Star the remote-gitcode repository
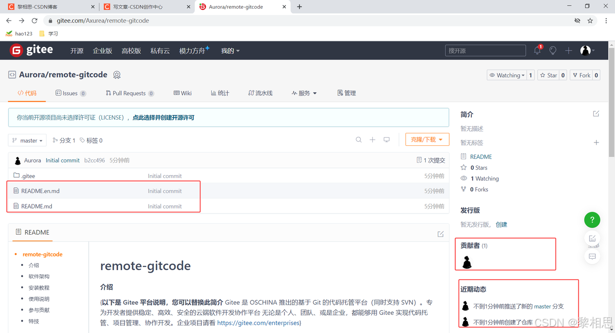 548,75
